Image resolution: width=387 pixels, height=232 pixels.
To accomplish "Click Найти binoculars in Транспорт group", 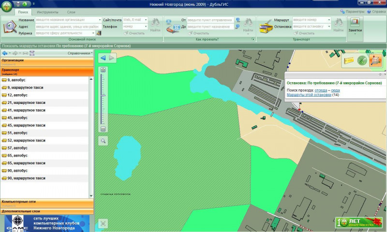I will 338,25.
